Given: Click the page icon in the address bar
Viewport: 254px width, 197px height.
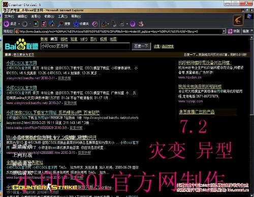Looking at the screenshot, I should coord(17,31).
